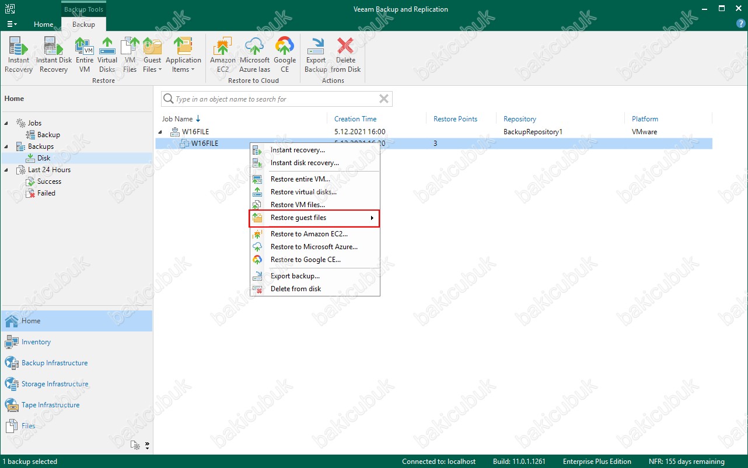Image resolution: width=748 pixels, height=468 pixels.
Task: Click Virtual Disks ribbon icon
Action: click(x=107, y=55)
